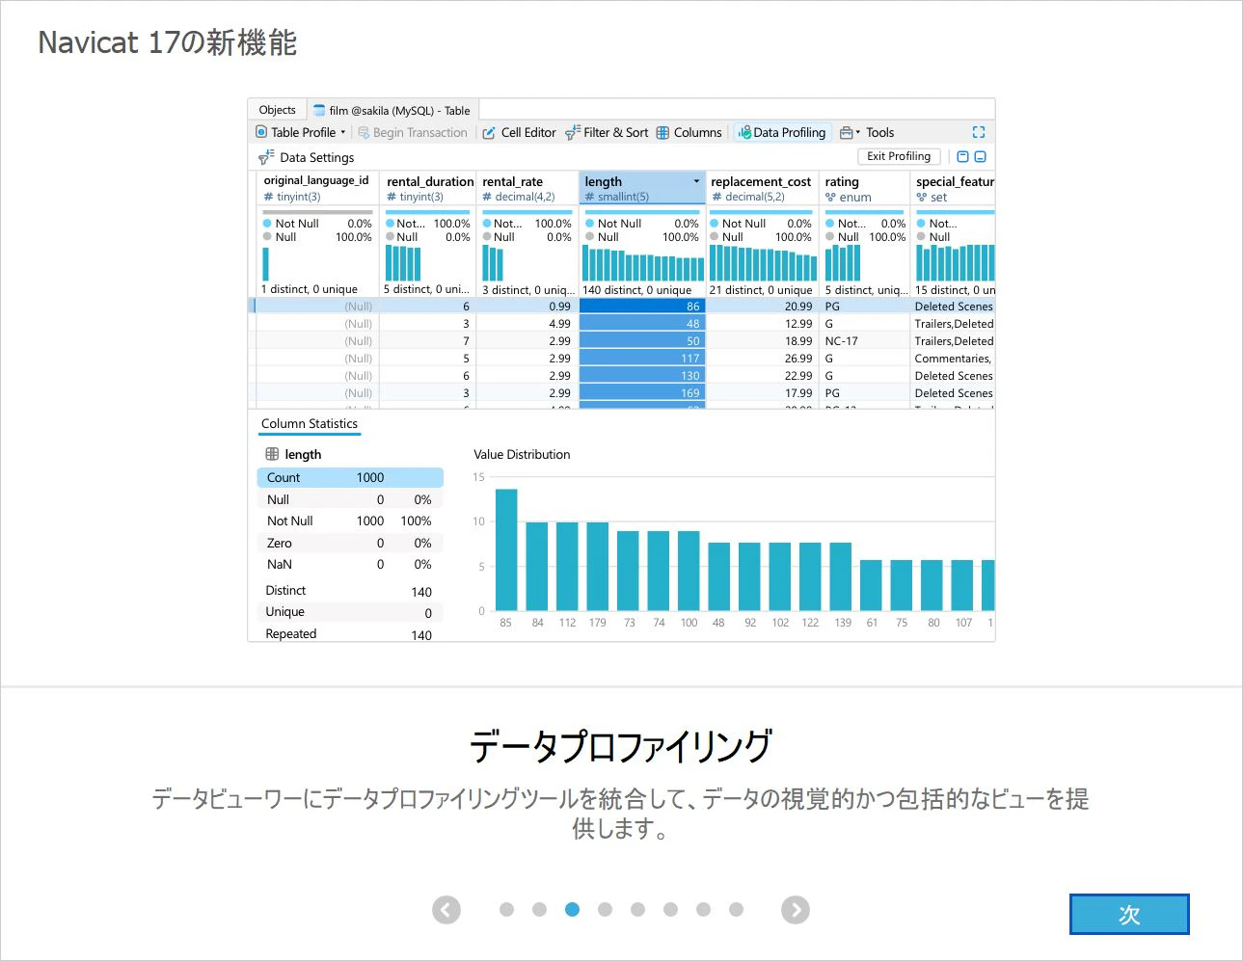The height and width of the screenshot is (961, 1243).
Task: Click the replacement_cost cell 20.99
Action: click(762, 306)
